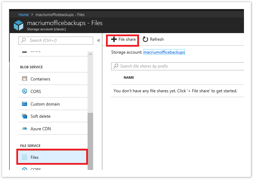Click the NAME column header
Image resolution: width=253 pixels, height=179 pixels.
[x=129, y=77]
